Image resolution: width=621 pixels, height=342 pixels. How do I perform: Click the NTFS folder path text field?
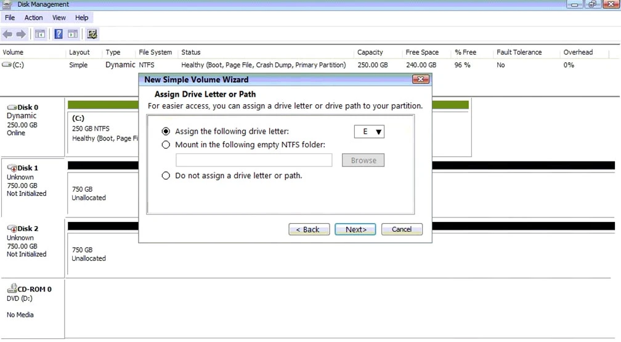tap(254, 160)
